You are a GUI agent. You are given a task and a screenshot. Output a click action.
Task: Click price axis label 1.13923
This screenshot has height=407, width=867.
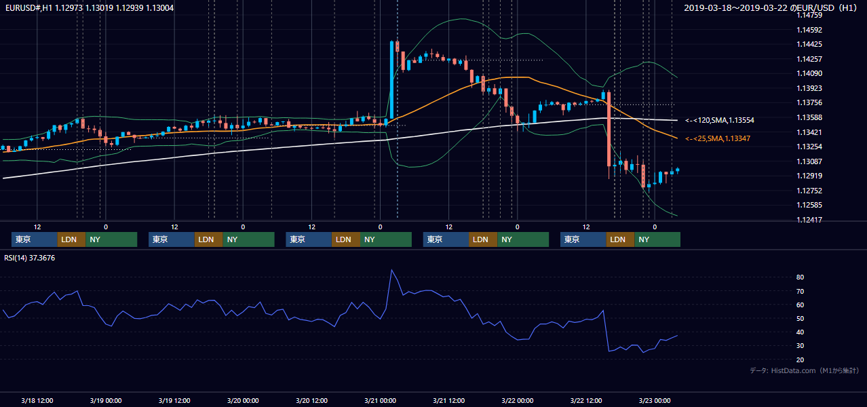809,88
